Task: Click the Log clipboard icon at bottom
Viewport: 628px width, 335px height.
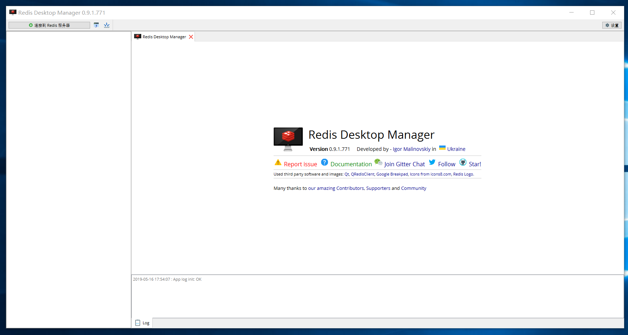Action: (138, 322)
